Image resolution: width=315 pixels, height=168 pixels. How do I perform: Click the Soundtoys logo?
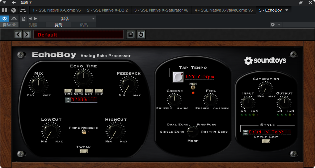pos(265,61)
